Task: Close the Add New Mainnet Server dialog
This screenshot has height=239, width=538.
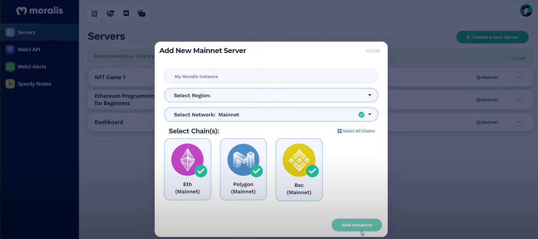Action: pos(373,51)
